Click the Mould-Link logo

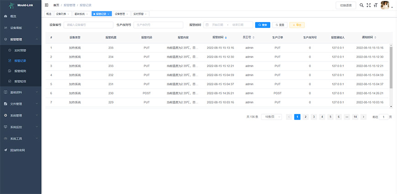21,5
